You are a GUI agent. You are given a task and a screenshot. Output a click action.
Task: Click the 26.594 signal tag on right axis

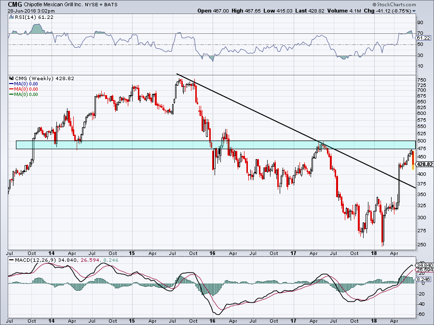click(424, 270)
